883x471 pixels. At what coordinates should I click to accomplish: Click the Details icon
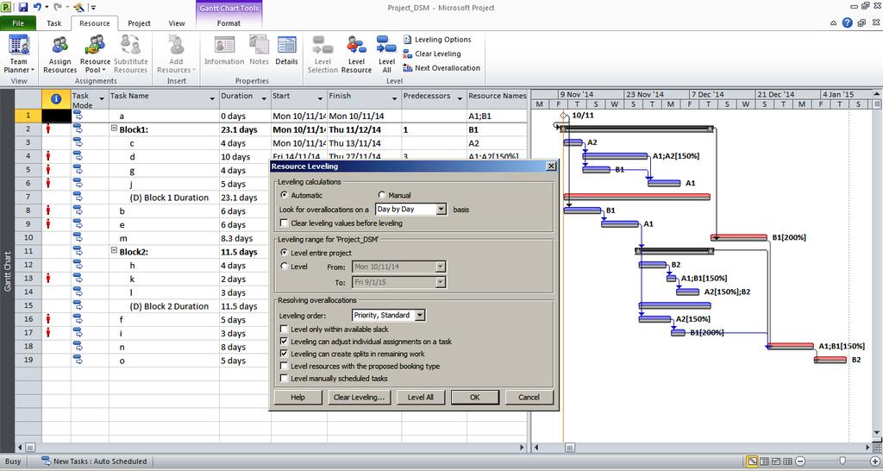(x=286, y=51)
